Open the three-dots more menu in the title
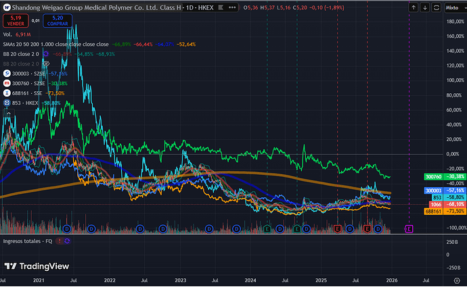The image size is (467, 287). pyautogui.click(x=232, y=7)
